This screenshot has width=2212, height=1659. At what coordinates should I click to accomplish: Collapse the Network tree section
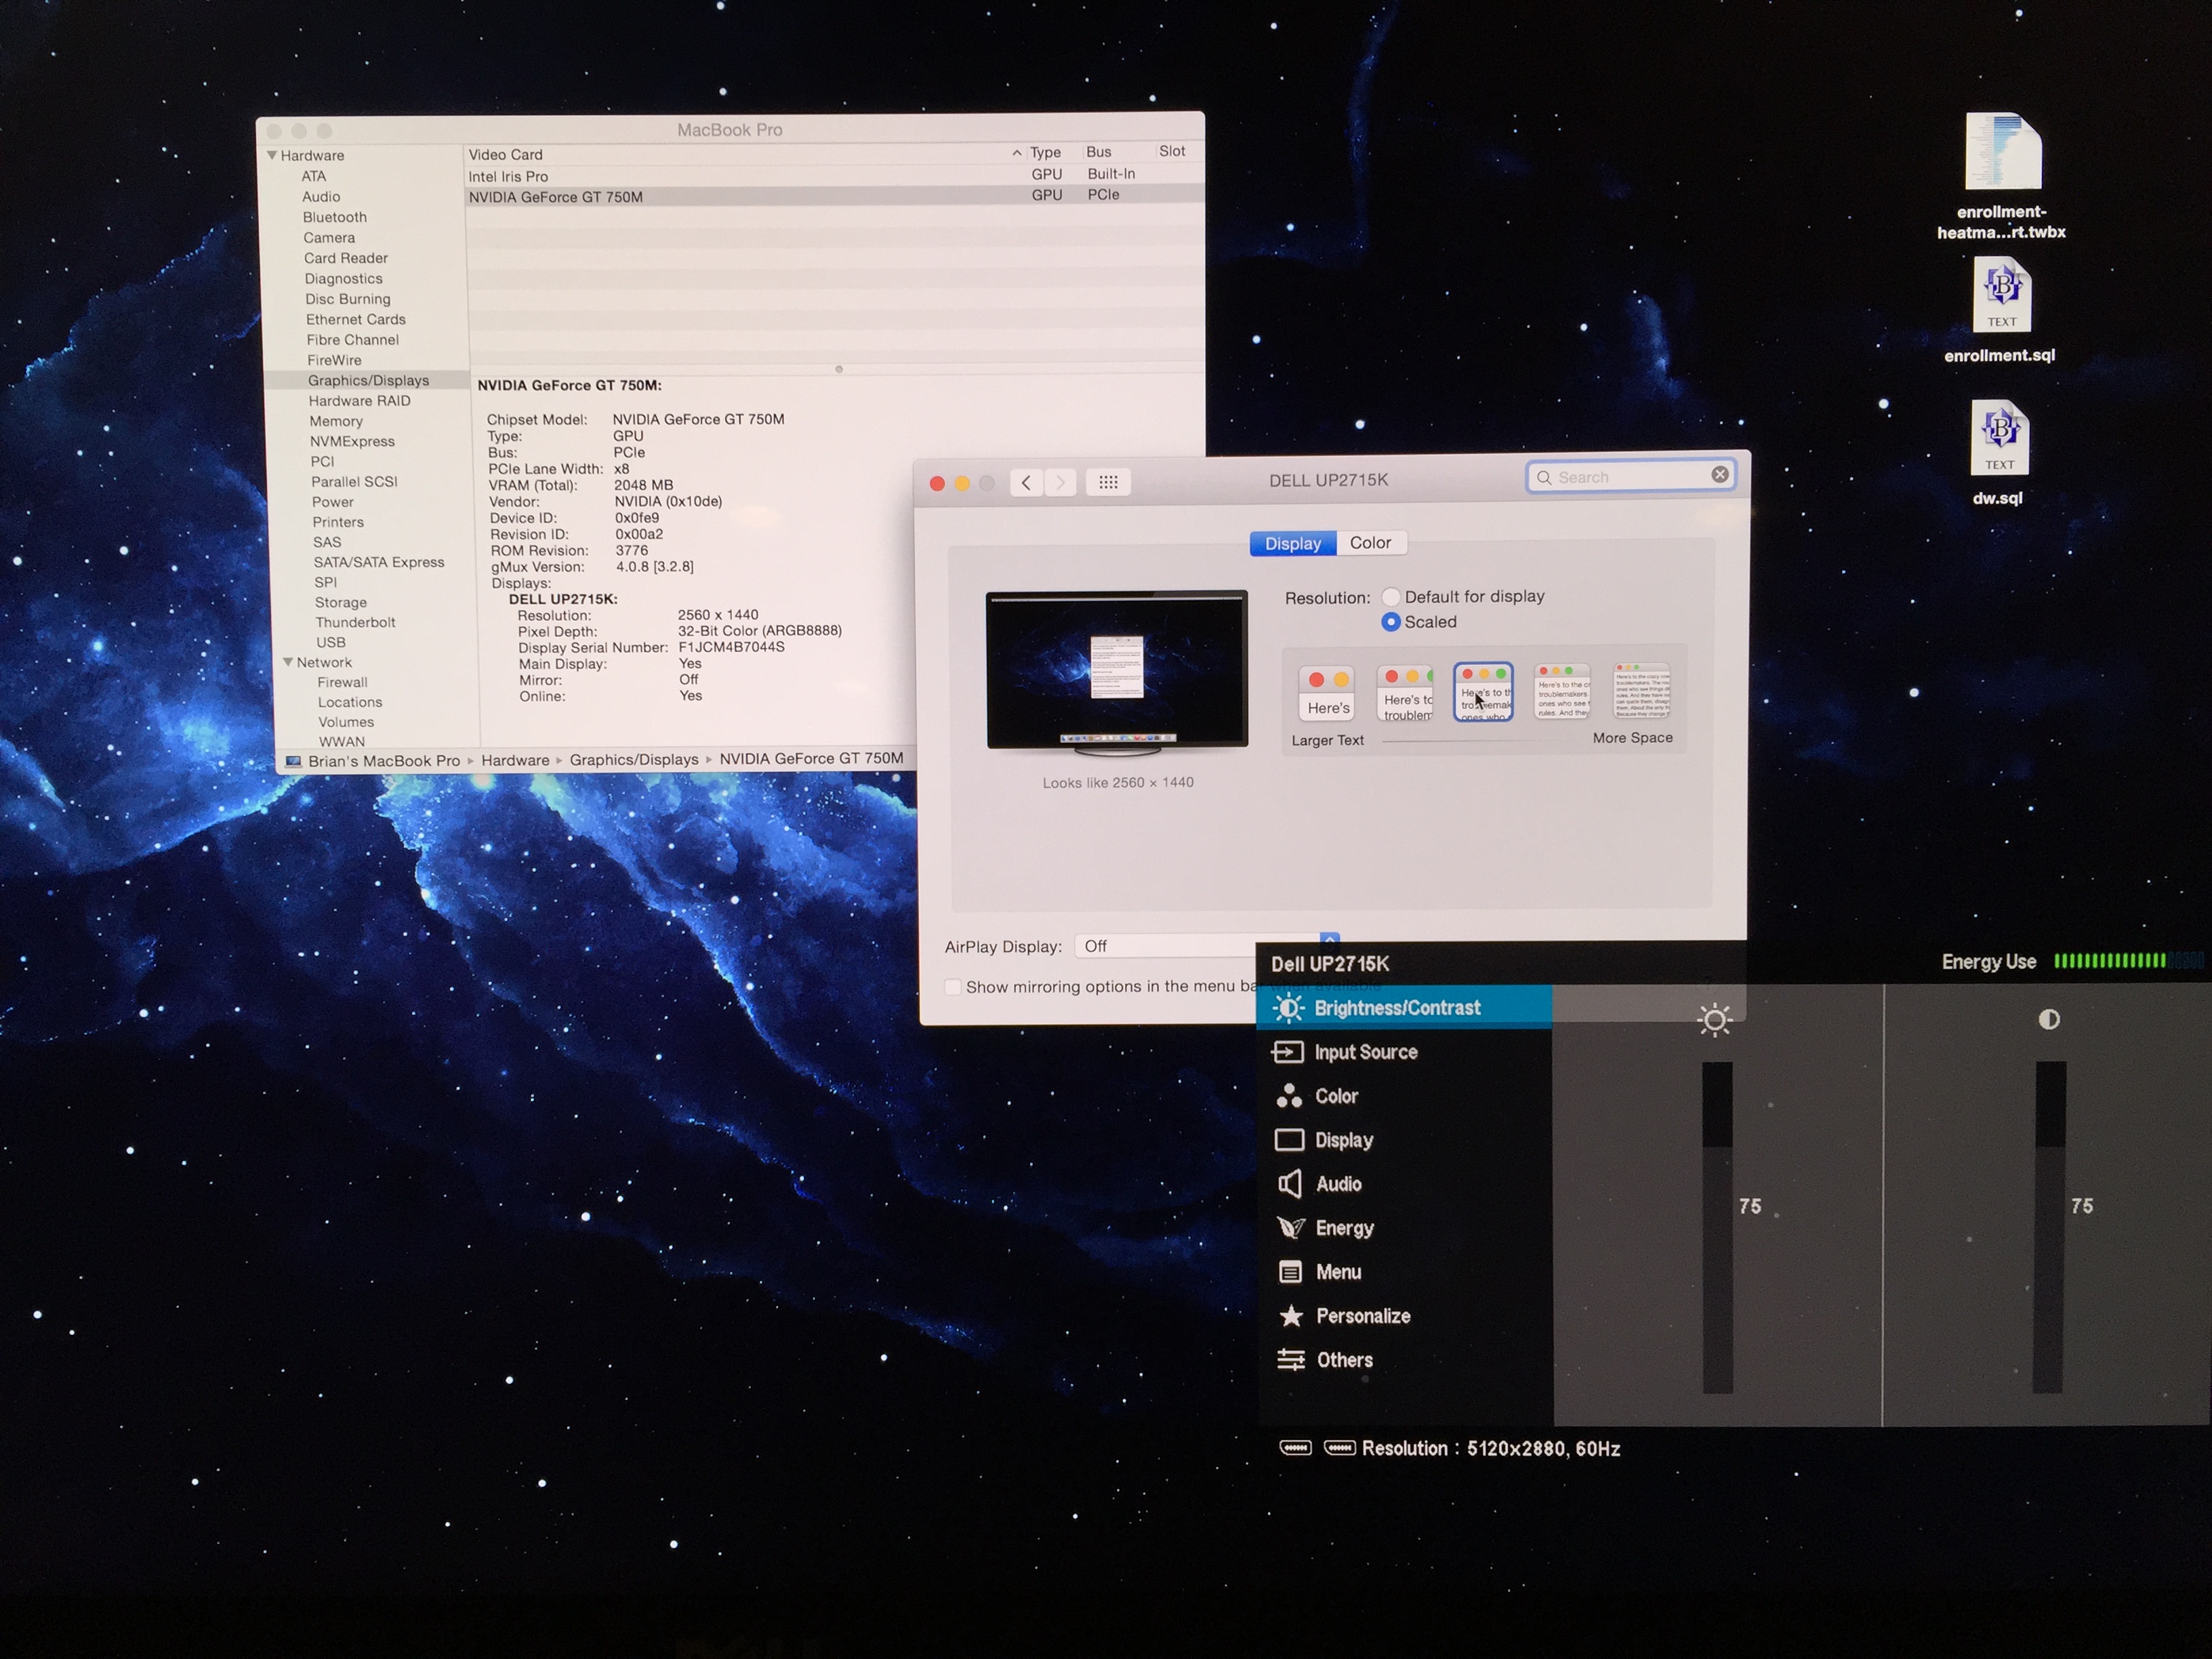[288, 662]
